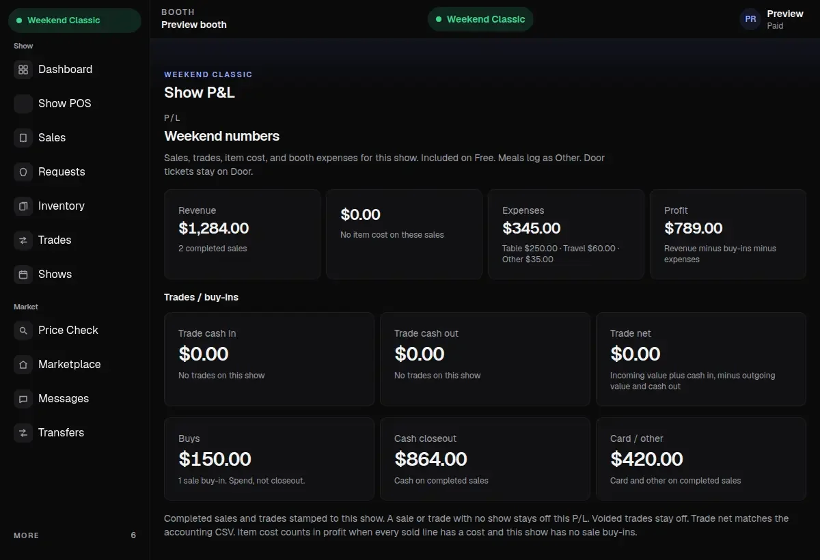Select Trades in sidebar

[74, 240]
